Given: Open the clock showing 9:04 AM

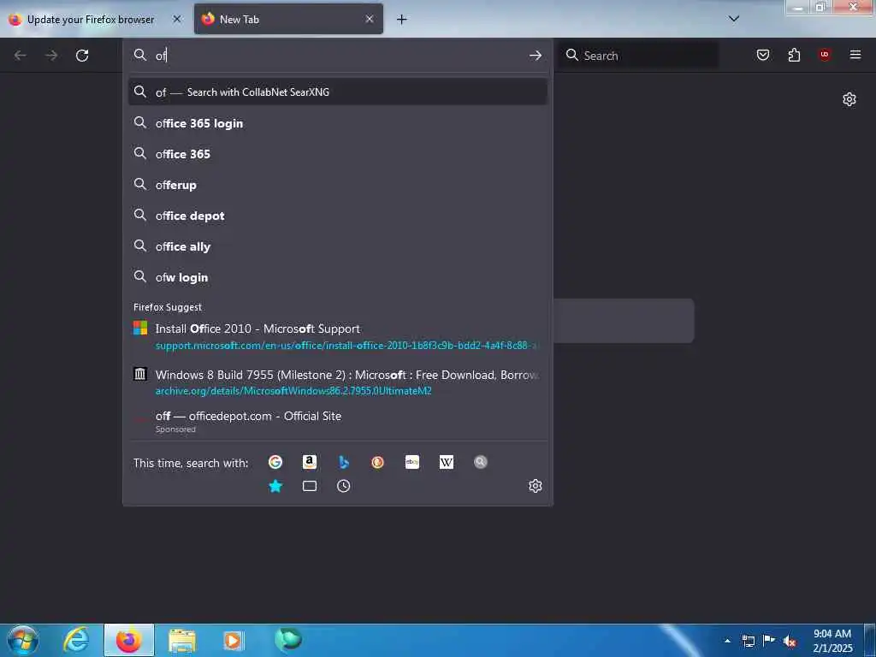Looking at the screenshot, I should point(832,641).
